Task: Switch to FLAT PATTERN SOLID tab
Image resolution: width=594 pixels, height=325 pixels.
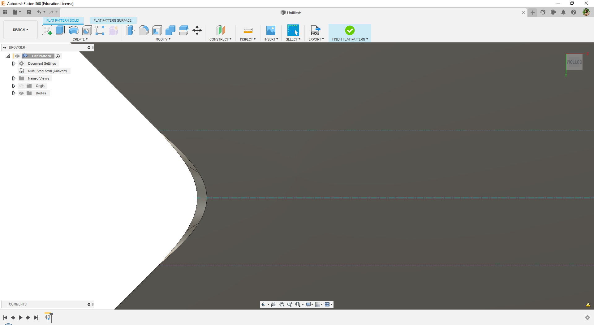Action: click(x=63, y=20)
